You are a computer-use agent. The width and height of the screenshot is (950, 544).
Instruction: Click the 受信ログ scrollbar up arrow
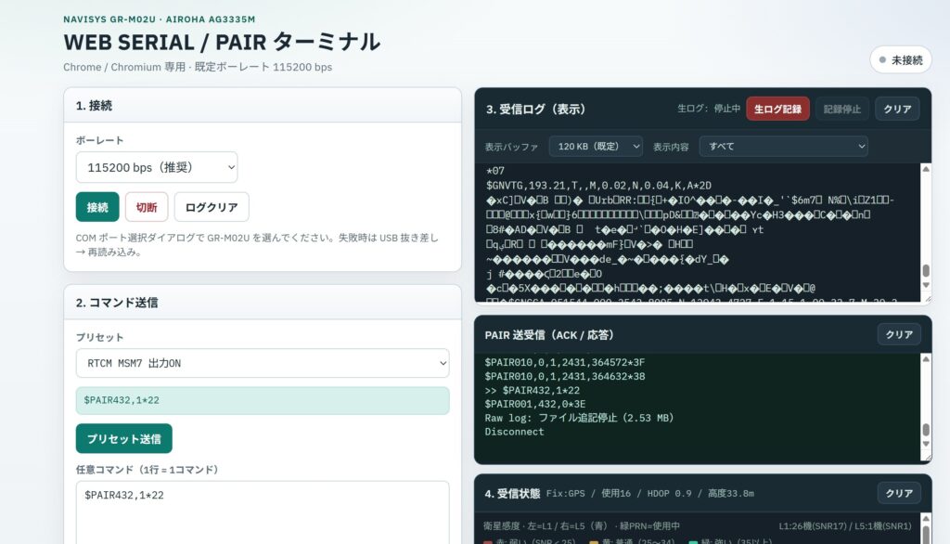(x=926, y=169)
